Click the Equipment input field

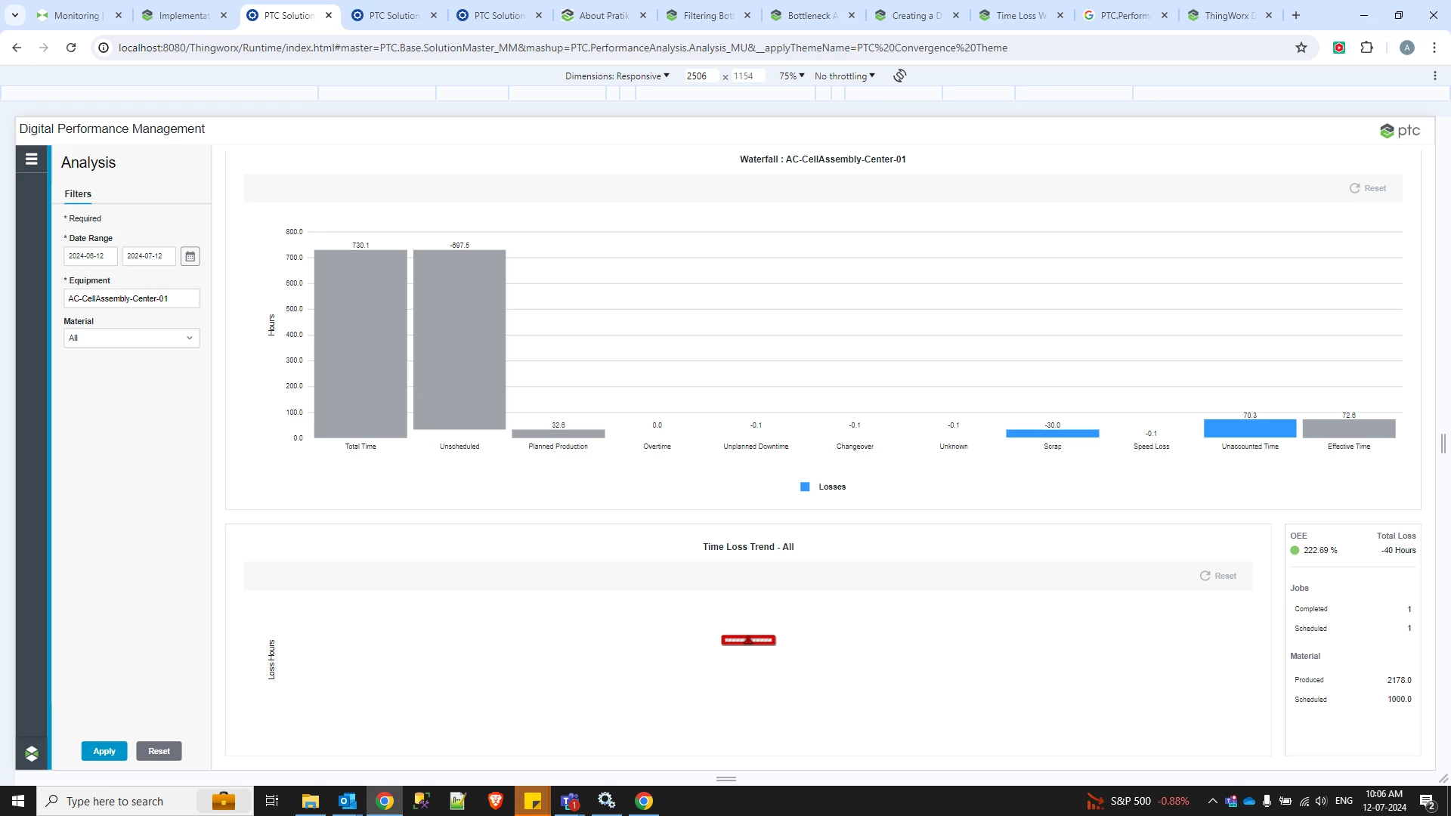tap(131, 298)
